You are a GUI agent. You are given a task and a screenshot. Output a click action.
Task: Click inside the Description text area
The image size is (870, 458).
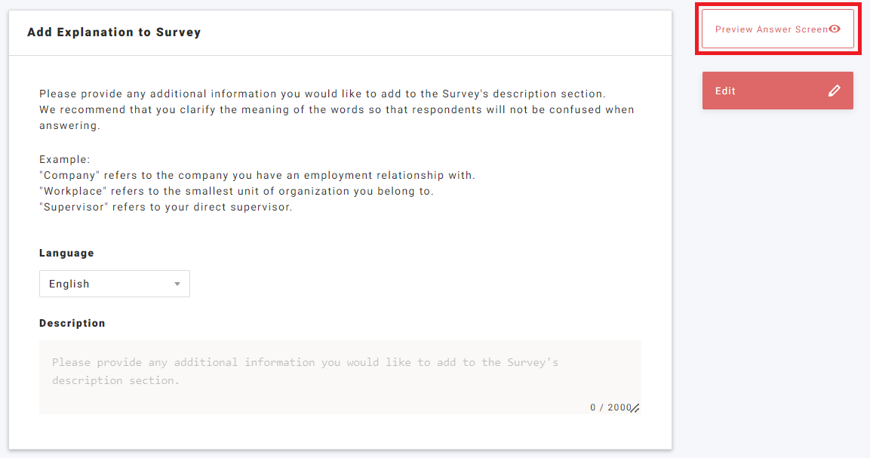[340, 373]
